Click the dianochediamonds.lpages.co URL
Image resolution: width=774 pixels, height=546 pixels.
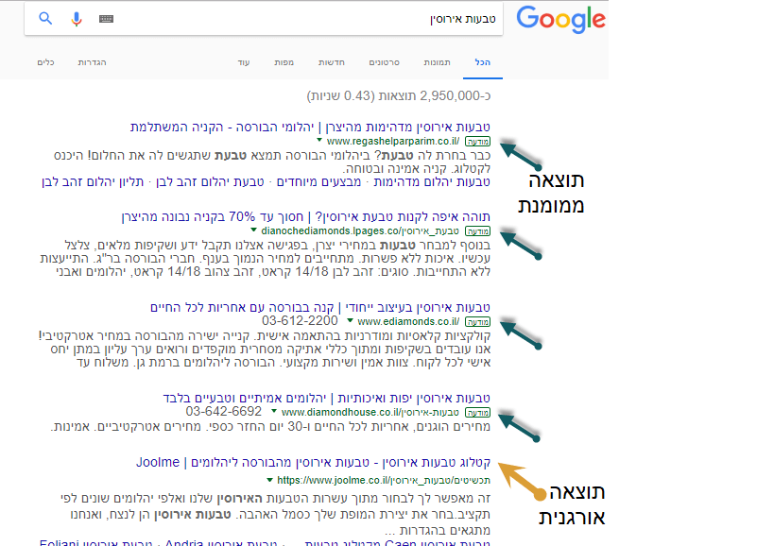point(360,230)
